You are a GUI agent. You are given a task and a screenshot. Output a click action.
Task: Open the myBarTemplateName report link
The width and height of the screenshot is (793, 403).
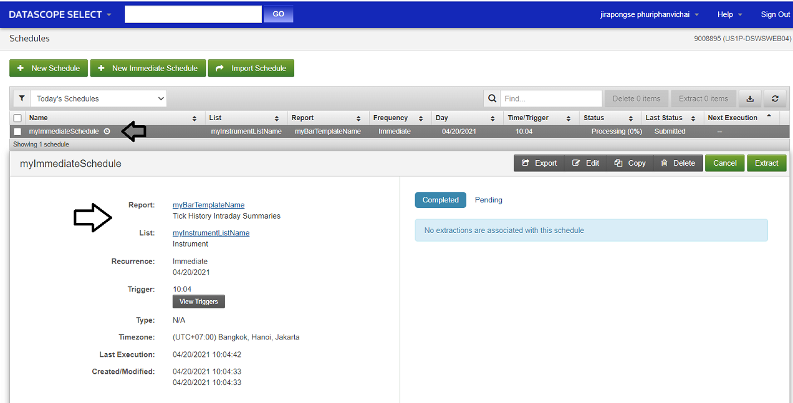click(208, 205)
